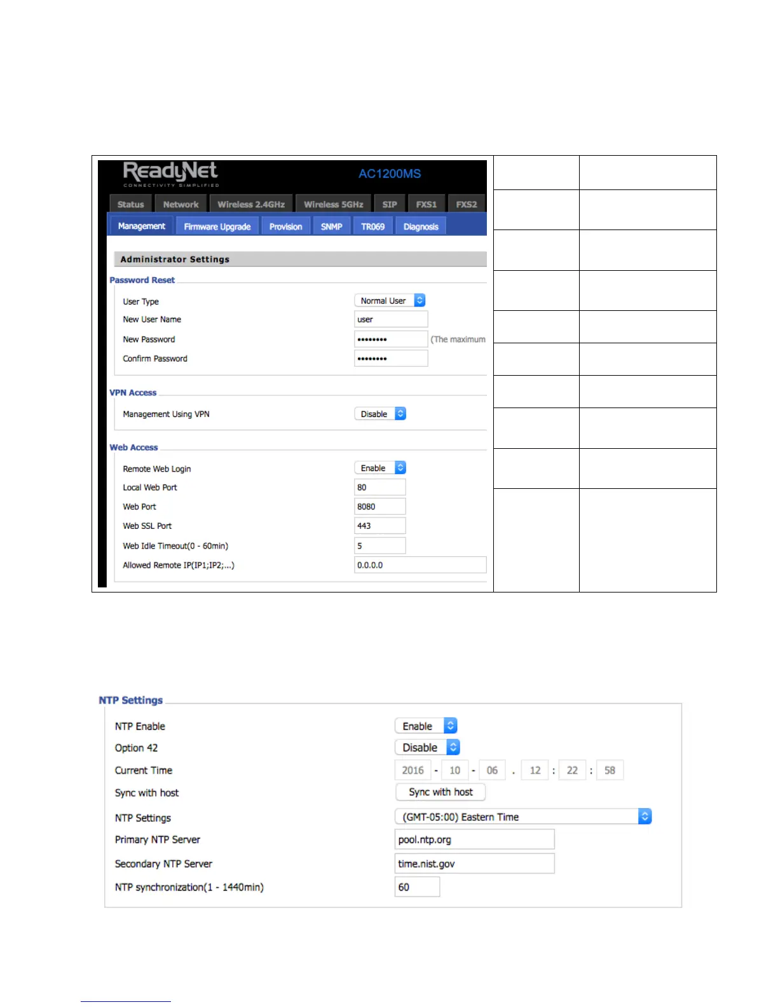Viewport: 778px width, 1007px height.
Task: Click the Sync with host button
Action: point(440,792)
